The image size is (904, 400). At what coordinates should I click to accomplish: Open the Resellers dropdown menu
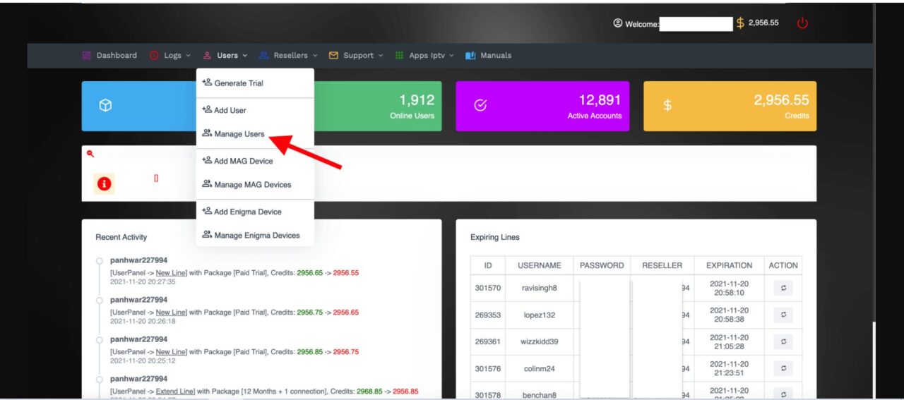[288, 56]
